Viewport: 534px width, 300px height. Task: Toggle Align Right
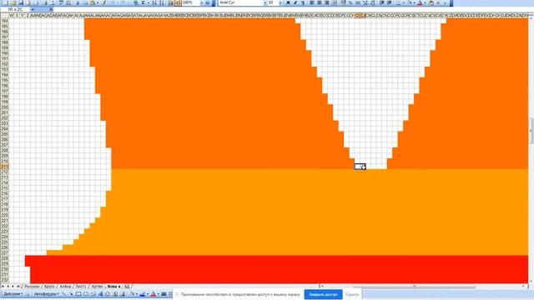(x=327, y=2)
